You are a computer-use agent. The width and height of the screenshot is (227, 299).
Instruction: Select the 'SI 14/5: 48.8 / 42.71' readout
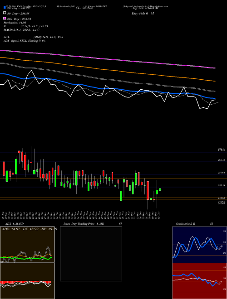click(x=35, y=26)
